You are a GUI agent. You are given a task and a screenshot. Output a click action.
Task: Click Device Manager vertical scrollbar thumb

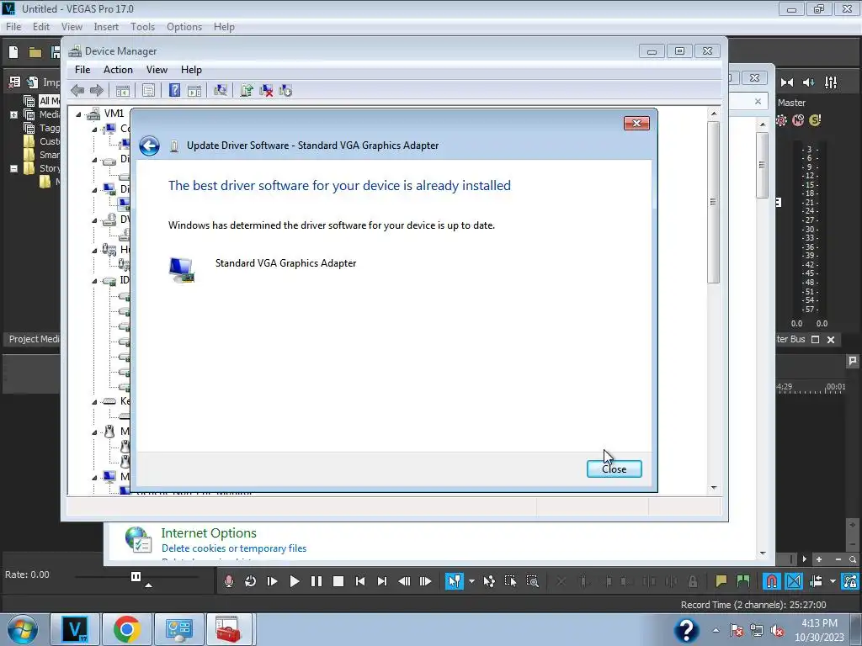tap(714, 202)
